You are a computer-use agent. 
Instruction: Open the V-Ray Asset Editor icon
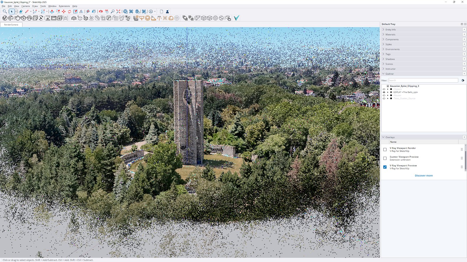click(x=5, y=18)
